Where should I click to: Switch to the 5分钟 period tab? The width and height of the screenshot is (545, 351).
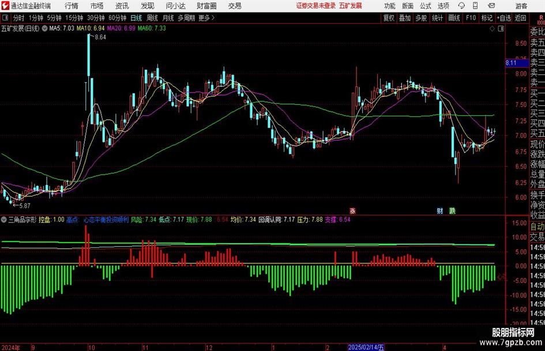(x=54, y=18)
